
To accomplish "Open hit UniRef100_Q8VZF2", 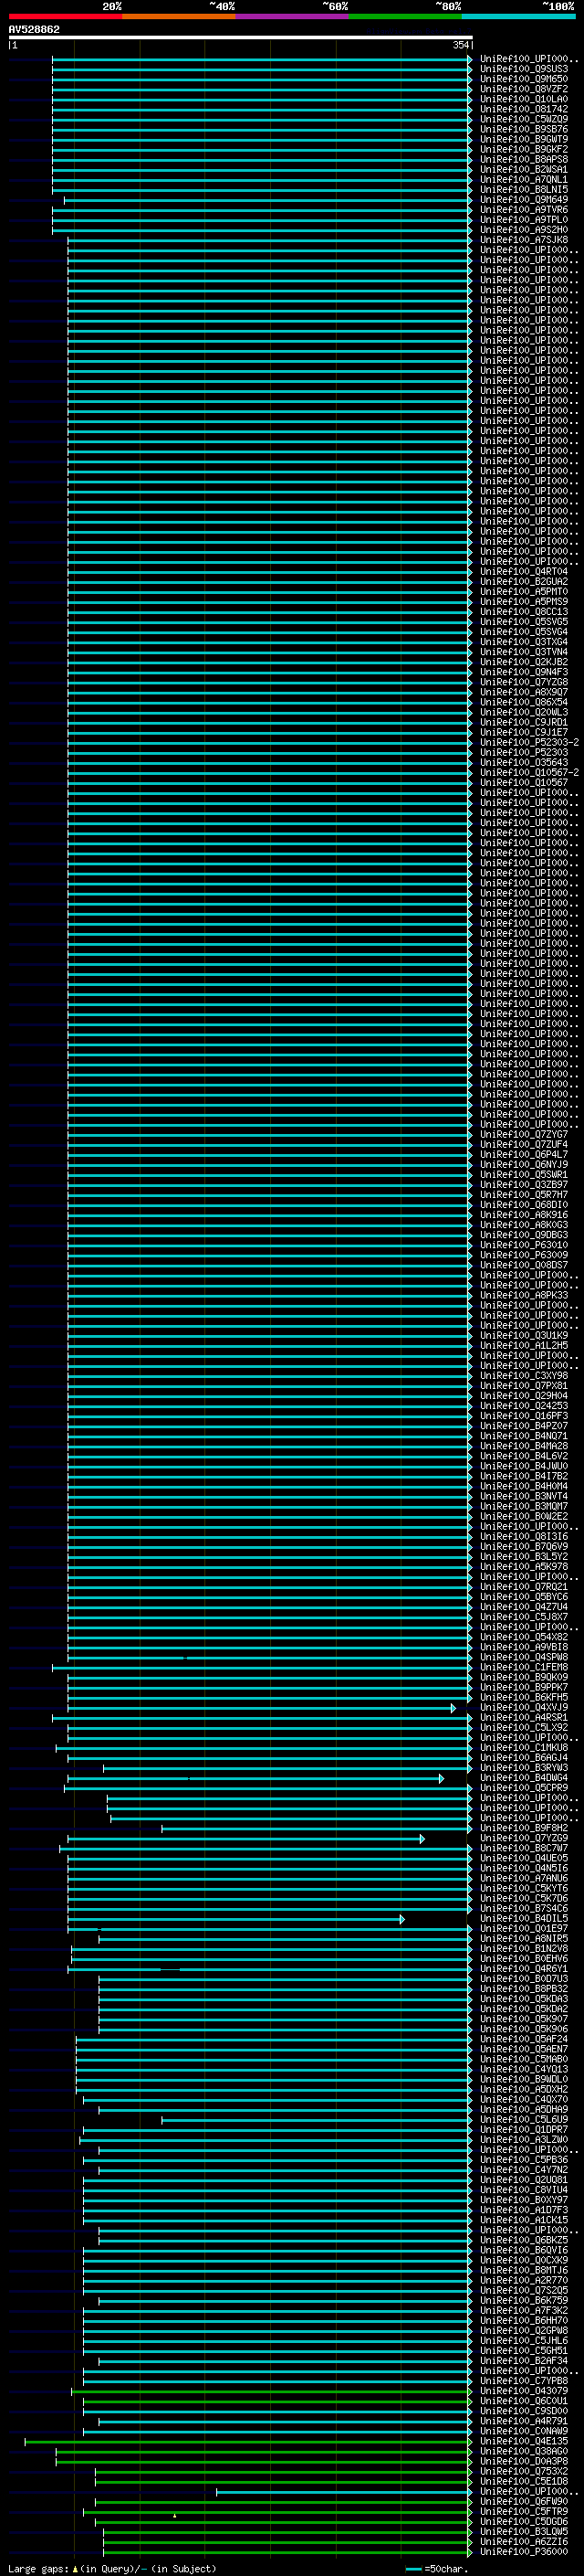I will coord(524,89).
